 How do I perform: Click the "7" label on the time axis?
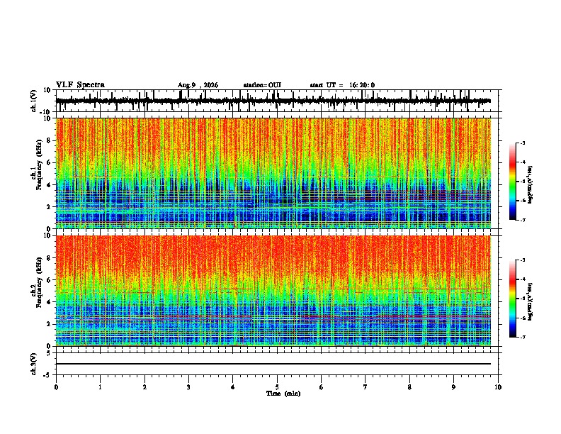365,387
